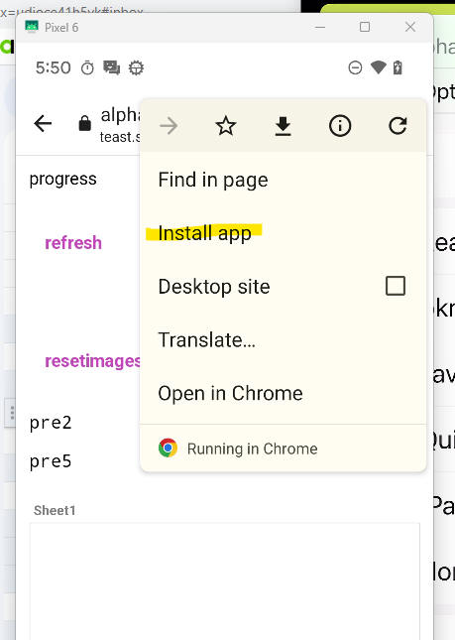455x640 pixels.
Task: Choose Install app from the menu
Action: [x=283, y=233]
